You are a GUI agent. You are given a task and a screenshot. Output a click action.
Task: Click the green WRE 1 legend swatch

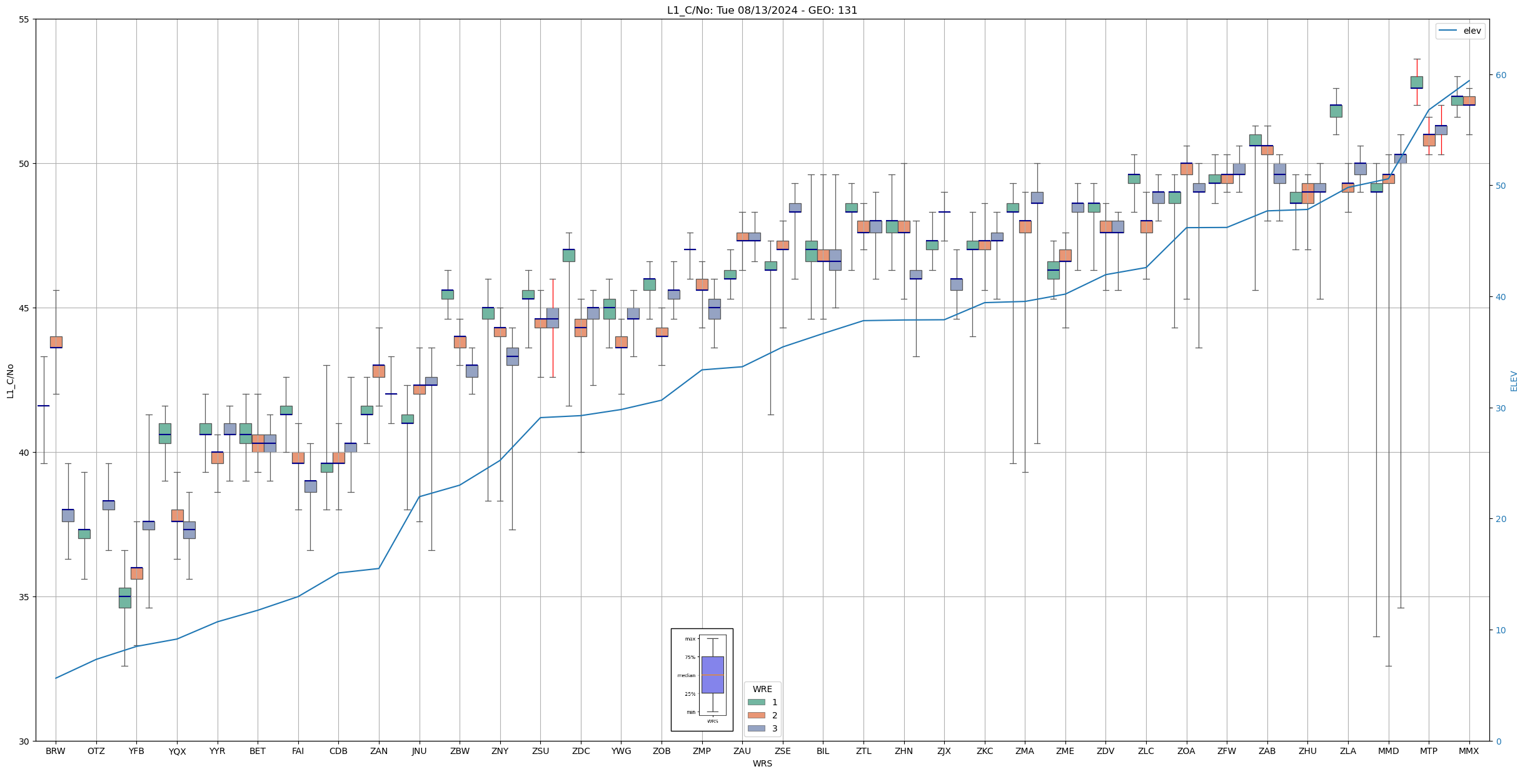click(x=756, y=702)
